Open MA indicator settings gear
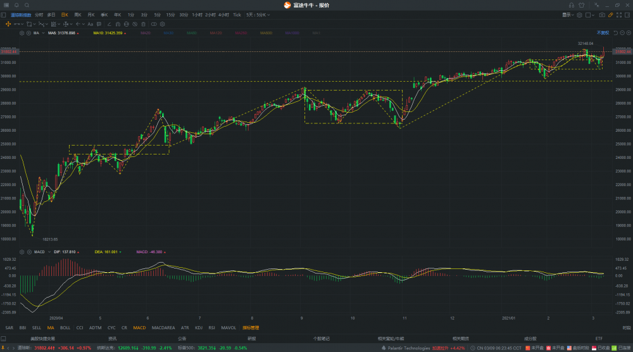 click(x=22, y=32)
